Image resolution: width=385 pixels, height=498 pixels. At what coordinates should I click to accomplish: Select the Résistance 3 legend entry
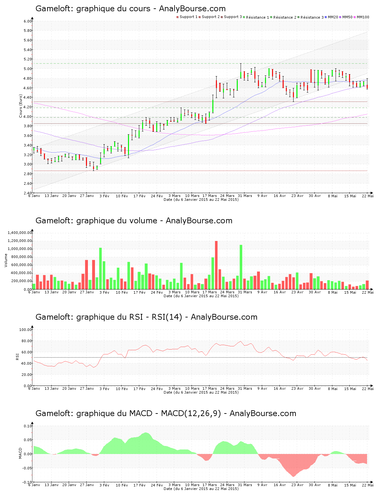(x=311, y=17)
